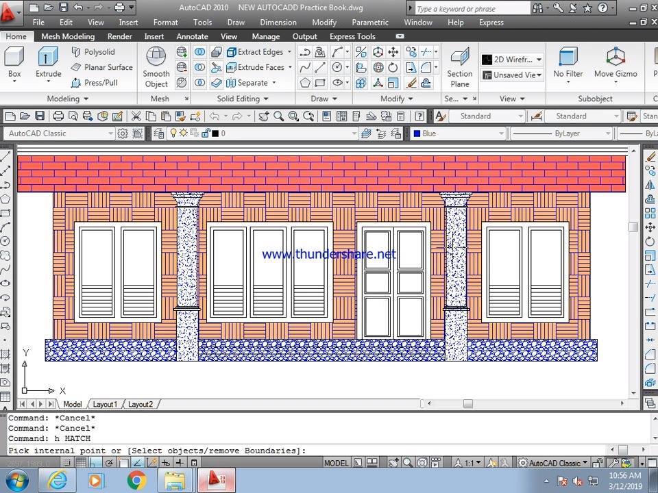
Task: Open the Layer Properties Manager icon
Action: (x=158, y=134)
